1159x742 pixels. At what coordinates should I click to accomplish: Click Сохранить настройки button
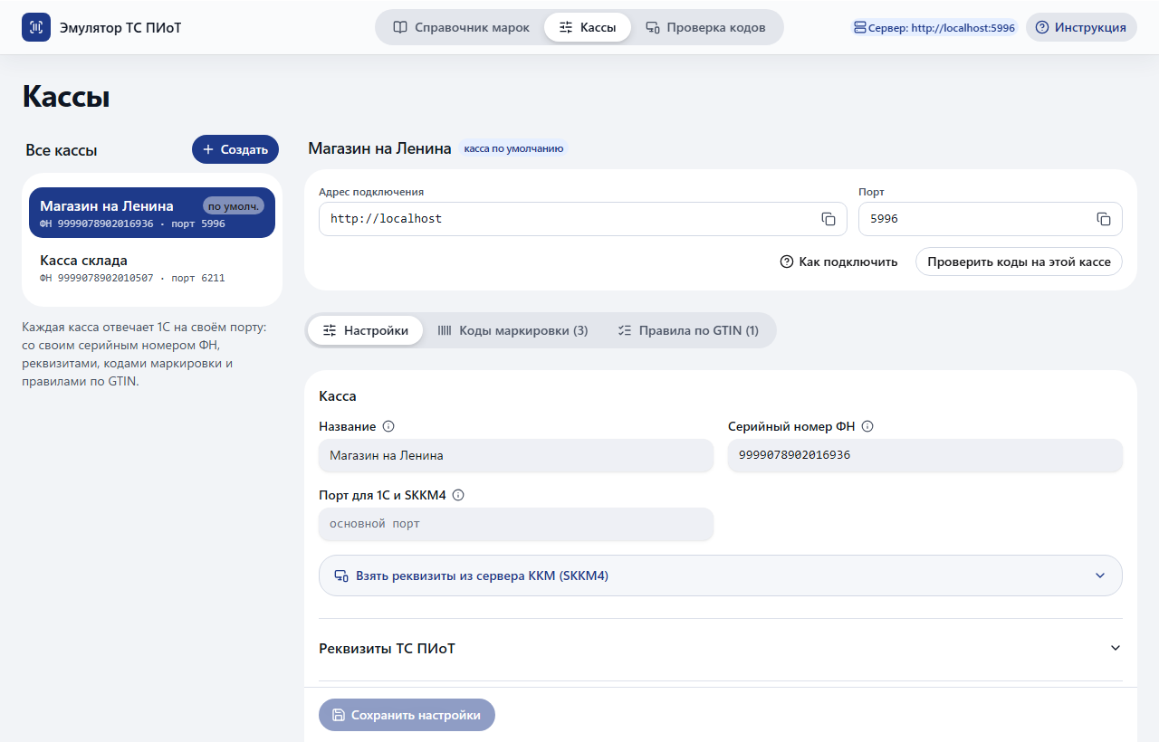coord(407,715)
